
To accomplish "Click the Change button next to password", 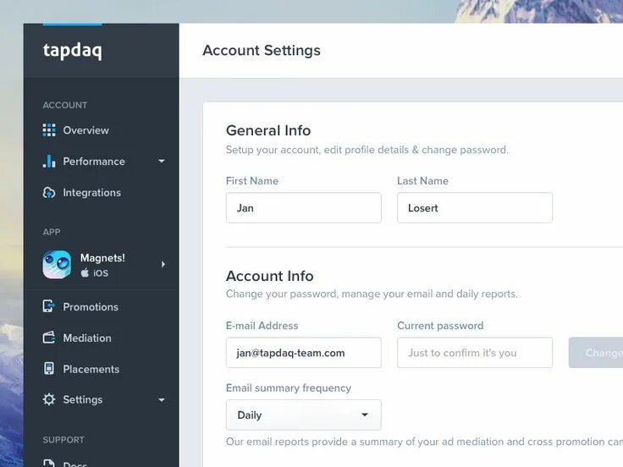I will coord(596,353).
